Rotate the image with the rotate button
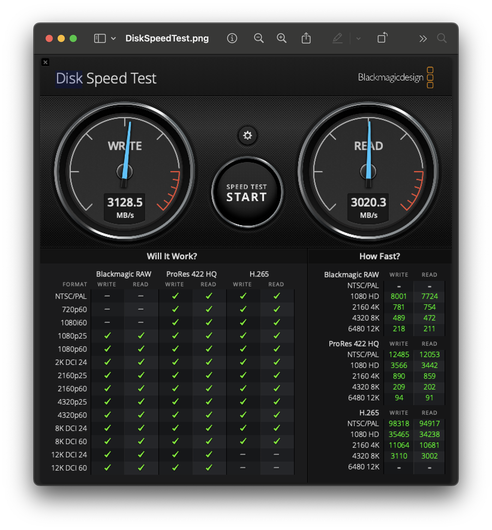This screenshot has height=530, width=492. tap(382, 38)
